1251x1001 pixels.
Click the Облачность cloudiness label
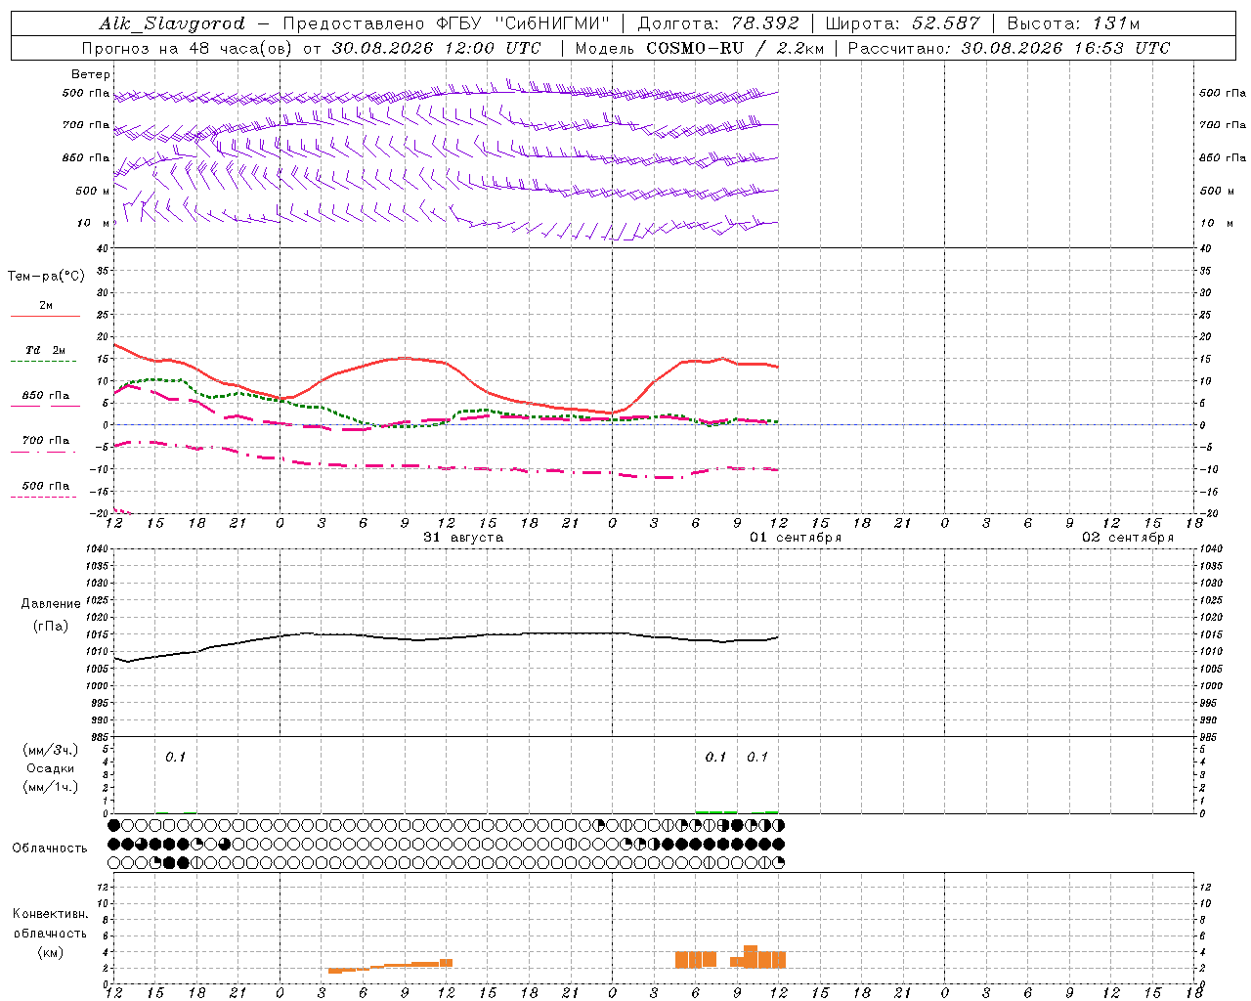click(50, 848)
